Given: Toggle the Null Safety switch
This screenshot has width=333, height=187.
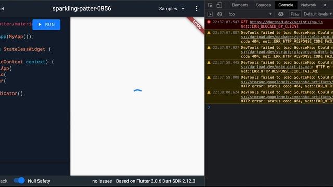Looking at the screenshot, I should (x=19, y=181).
